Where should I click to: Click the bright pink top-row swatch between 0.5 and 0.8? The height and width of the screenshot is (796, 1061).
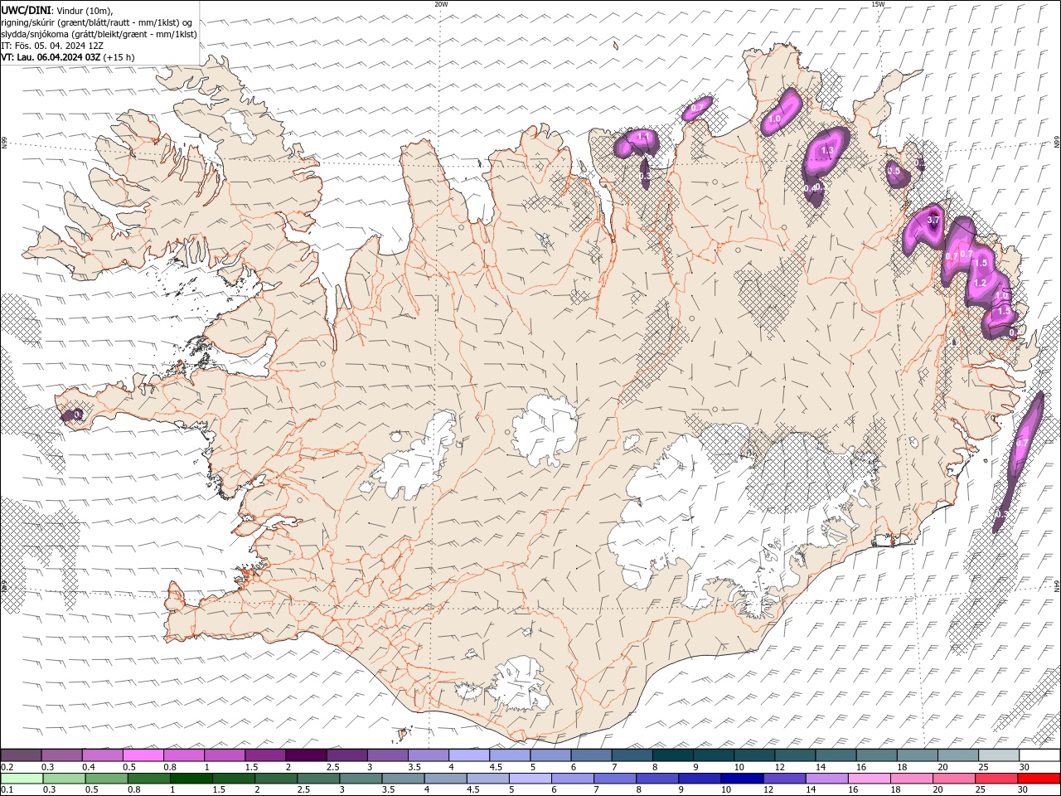(x=143, y=755)
